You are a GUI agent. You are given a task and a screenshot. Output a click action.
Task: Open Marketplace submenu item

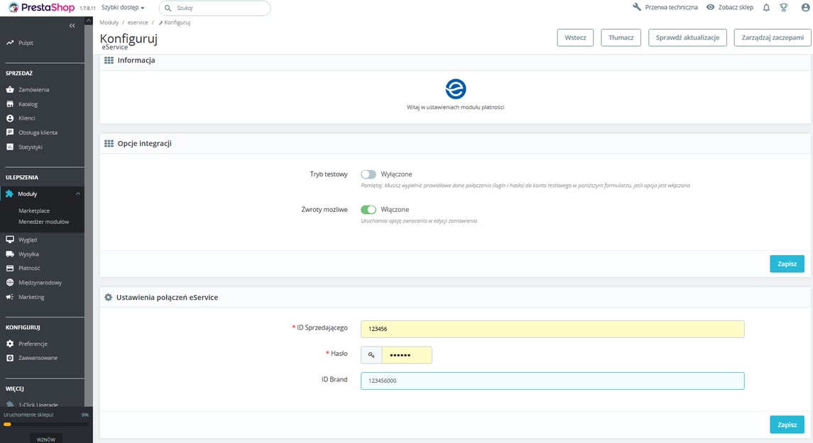coord(34,211)
